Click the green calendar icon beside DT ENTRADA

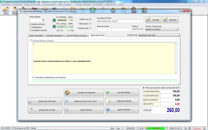tap(54, 20)
